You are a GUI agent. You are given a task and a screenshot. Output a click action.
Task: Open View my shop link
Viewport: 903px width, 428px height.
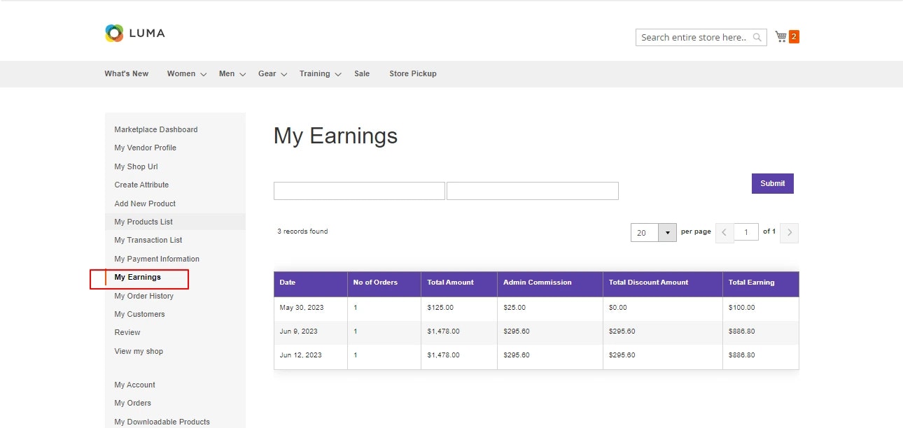tap(139, 351)
